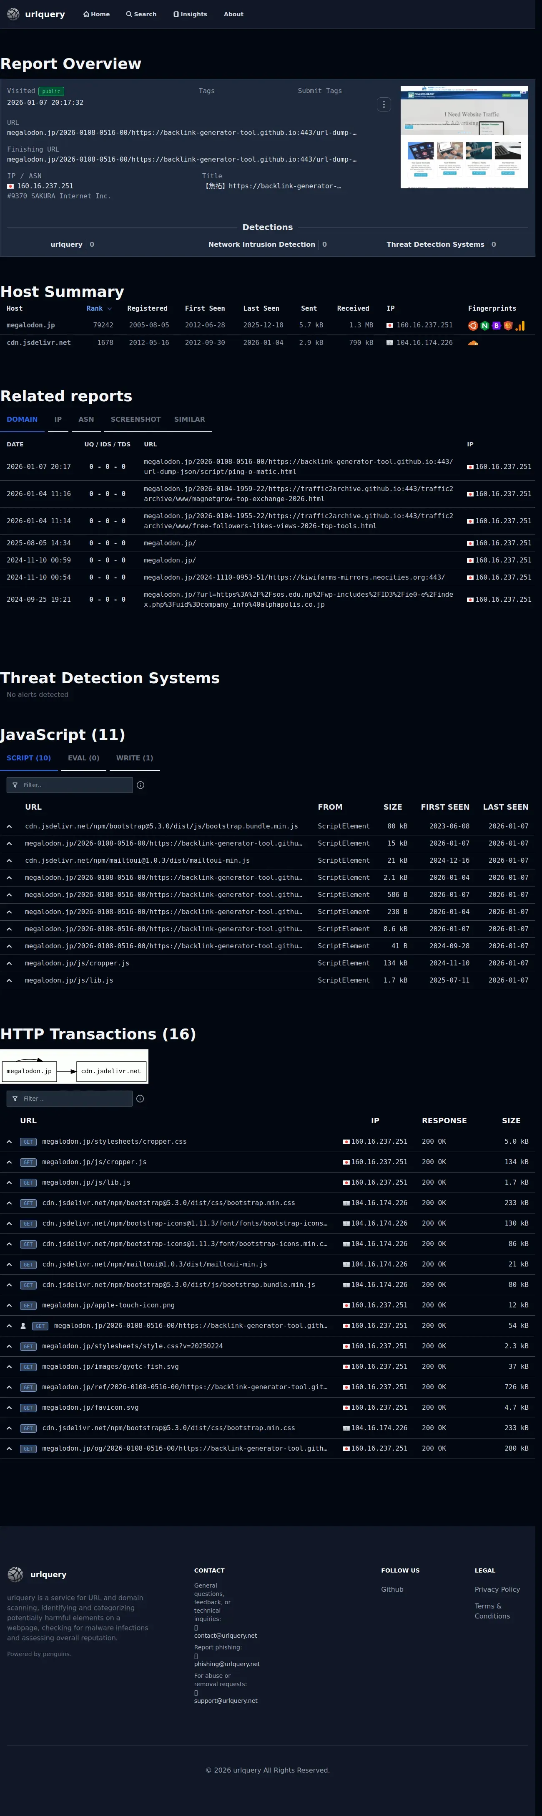Open the Github link in the footer

pos(392,1590)
